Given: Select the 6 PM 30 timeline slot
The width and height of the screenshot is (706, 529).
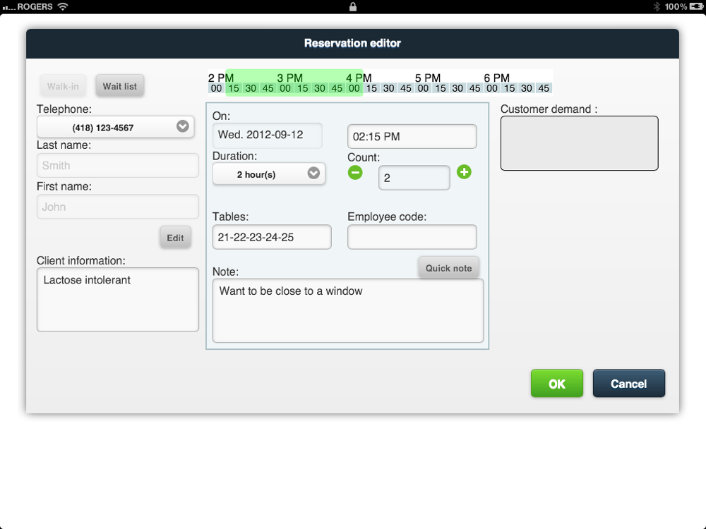Looking at the screenshot, I should pos(527,88).
